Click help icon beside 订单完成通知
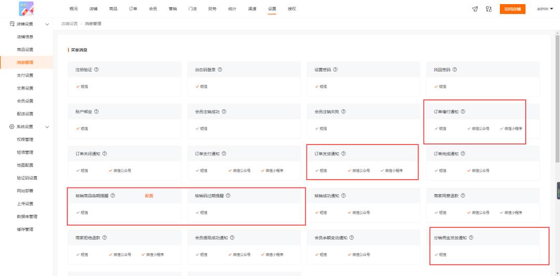The width and height of the screenshot is (560, 276). [463, 154]
